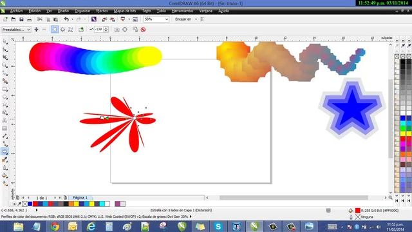Undo the last action
This screenshot has height=232, width=412.
[66, 19]
